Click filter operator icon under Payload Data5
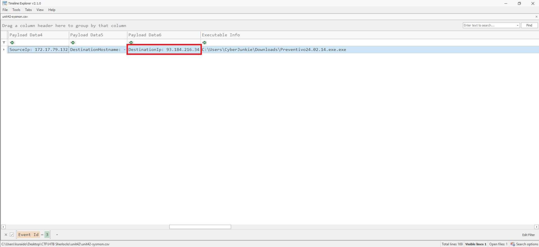 pos(73,42)
